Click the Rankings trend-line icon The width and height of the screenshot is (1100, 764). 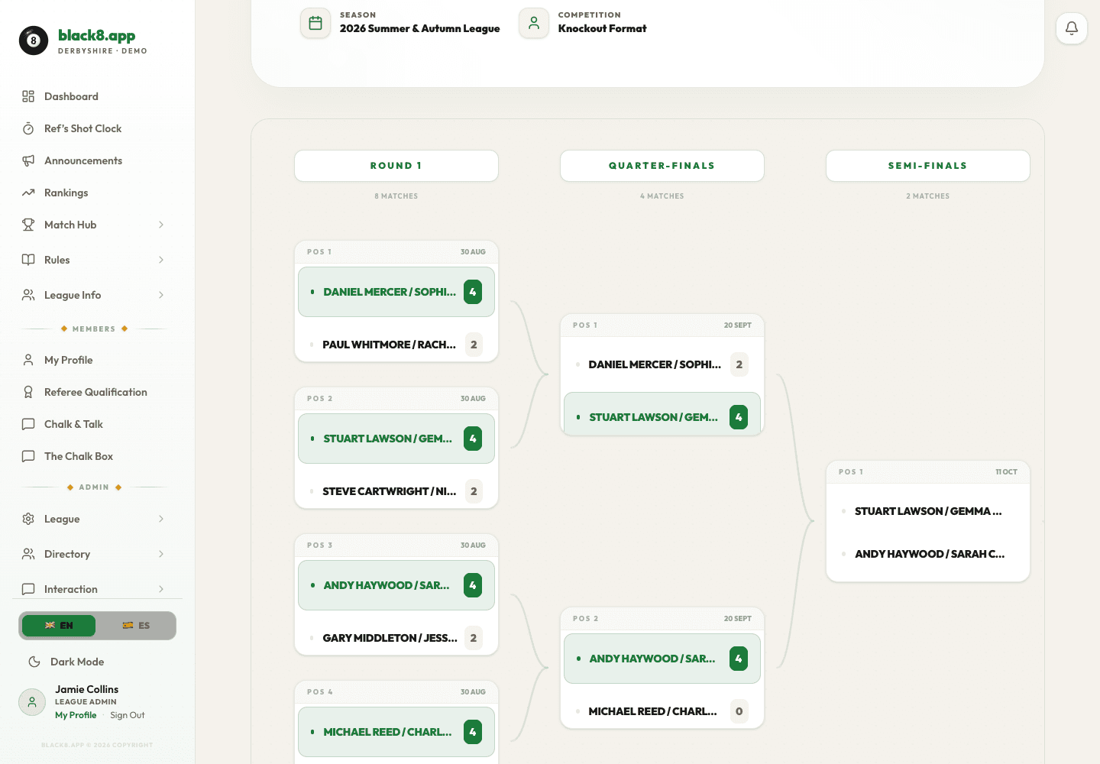pyautogui.click(x=28, y=193)
